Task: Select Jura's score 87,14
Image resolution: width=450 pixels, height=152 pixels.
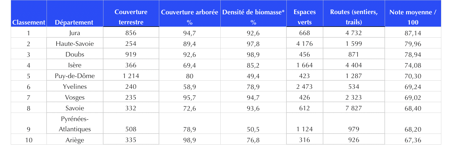Action: [x=413, y=33]
